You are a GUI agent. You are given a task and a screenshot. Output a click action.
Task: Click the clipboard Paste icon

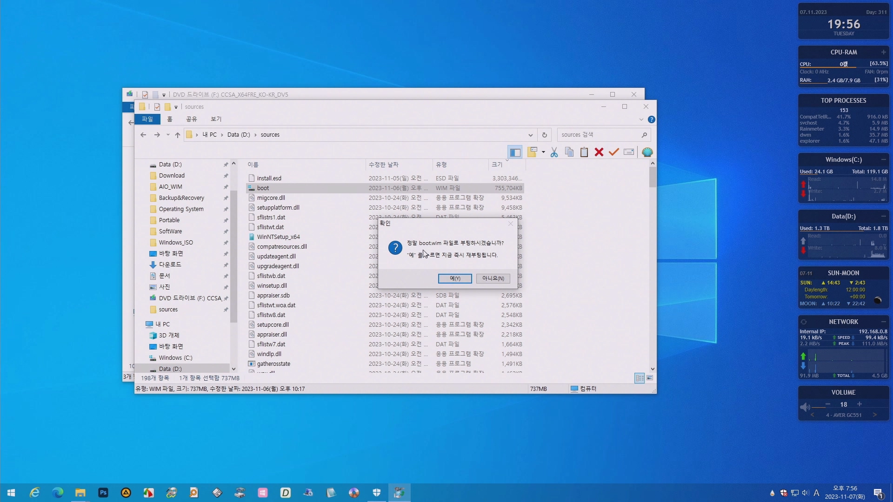(584, 152)
